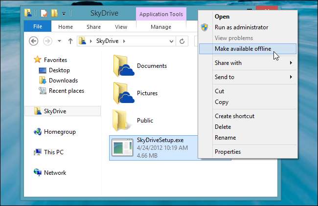The height and width of the screenshot is (206, 318).
Task: Click the SkyDrive icon in the address bar
Action: point(82,41)
